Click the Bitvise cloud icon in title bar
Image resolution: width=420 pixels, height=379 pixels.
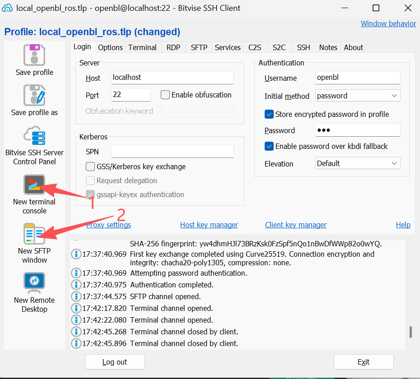[8, 8]
